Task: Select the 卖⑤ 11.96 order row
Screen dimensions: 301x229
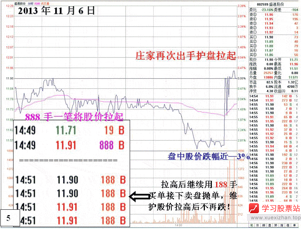Action: pyautogui.click(x=274, y=15)
